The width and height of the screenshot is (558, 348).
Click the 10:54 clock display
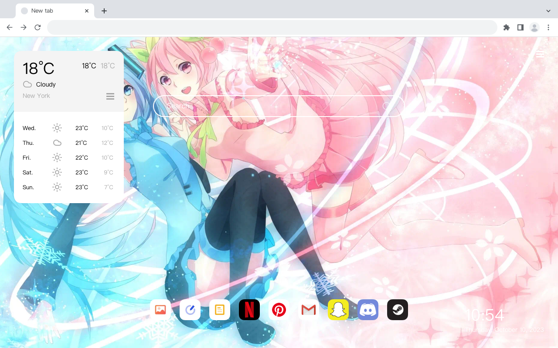click(x=485, y=315)
